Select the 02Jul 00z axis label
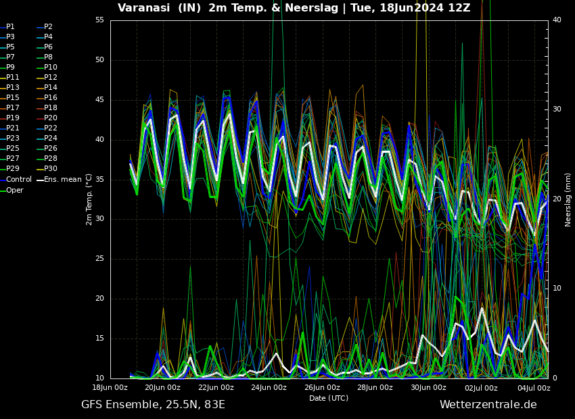575x419 pixels. 482,388
